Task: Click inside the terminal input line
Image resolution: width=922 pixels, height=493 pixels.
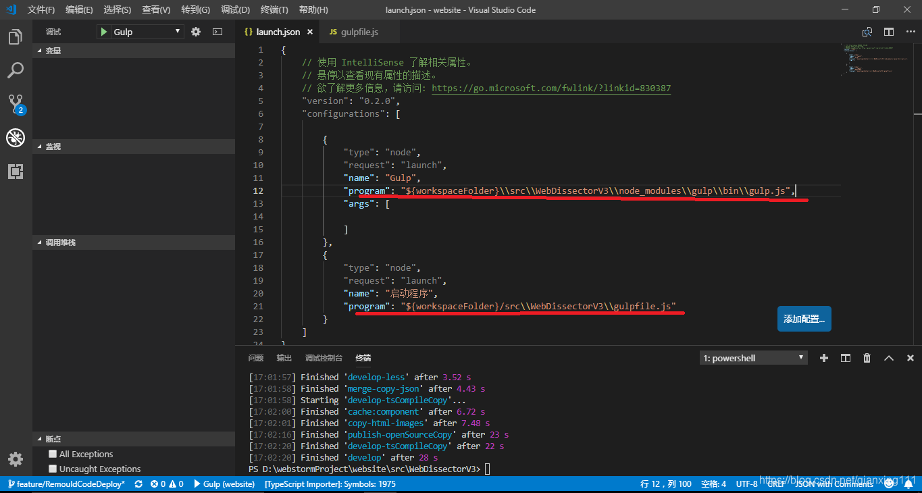Action: pyautogui.click(x=488, y=468)
